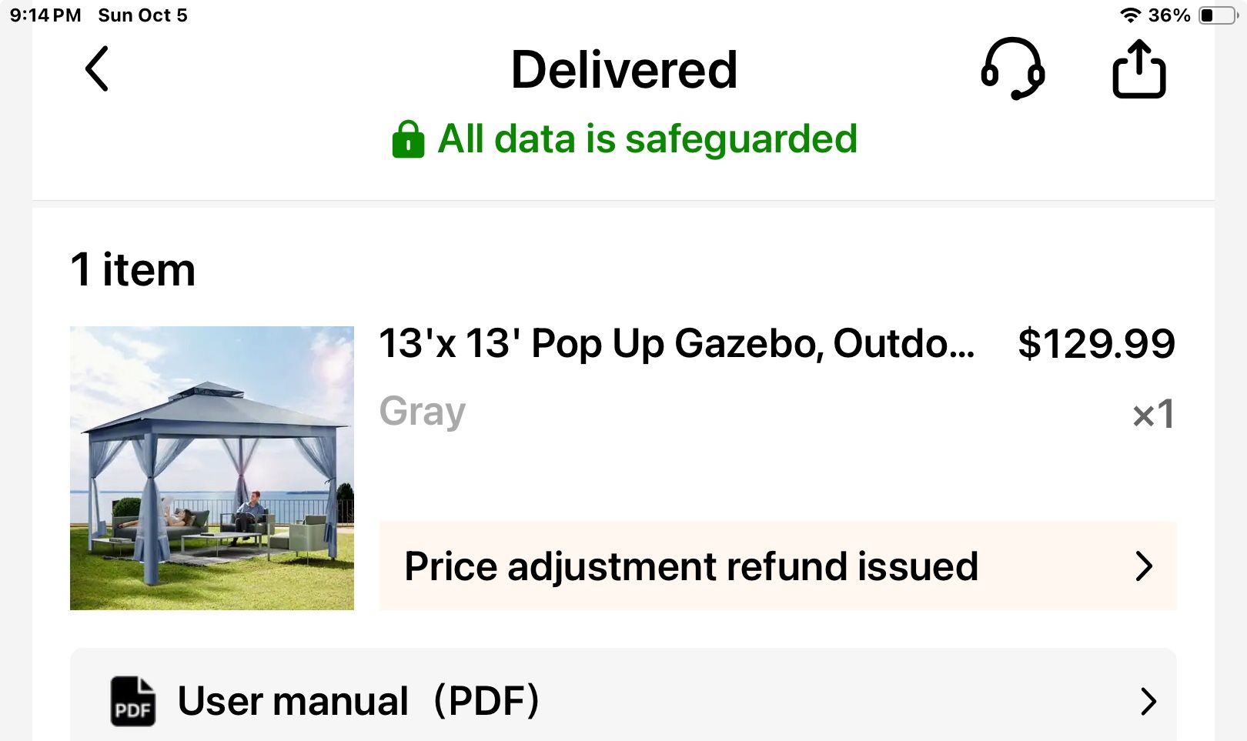Tap the battery icon in status bar
Image resolution: width=1247 pixels, height=741 pixels.
point(1218,15)
